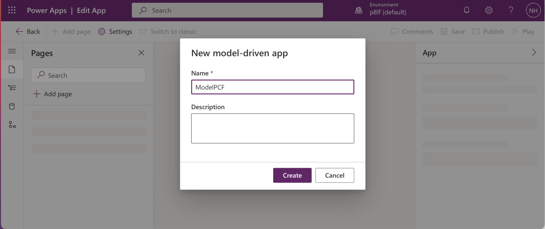The width and height of the screenshot is (545, 229).
Task: Go Back to the previous screen
Action: point(28,32)
